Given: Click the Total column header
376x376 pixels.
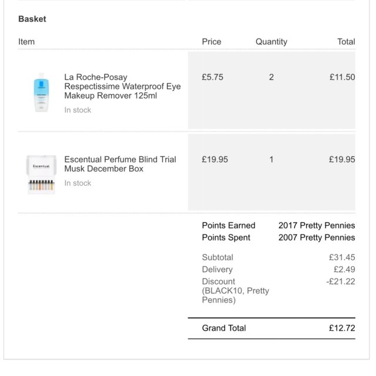Looking at the screenshot, I should [345, 42].
